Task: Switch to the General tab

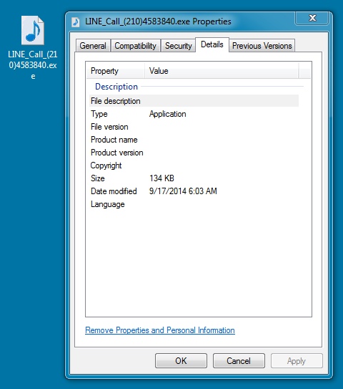Action: click(93, 46)
